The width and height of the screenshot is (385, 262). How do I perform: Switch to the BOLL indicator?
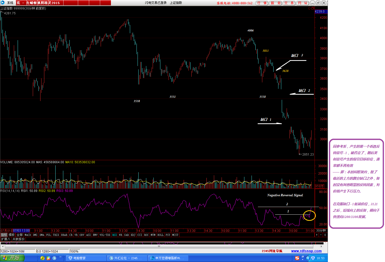click(x=160, y=235)
